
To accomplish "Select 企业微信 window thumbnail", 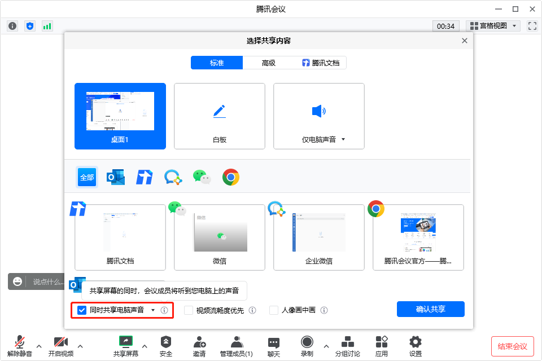I will 318,237.
